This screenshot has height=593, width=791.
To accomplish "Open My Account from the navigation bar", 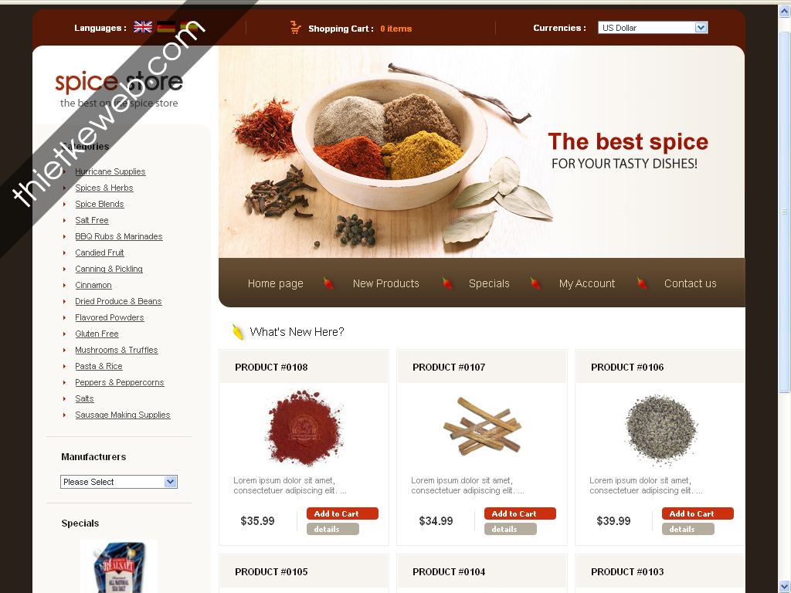I will pos(587,283).
